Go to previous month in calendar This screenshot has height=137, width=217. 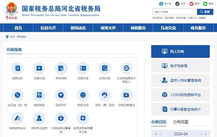pyautogui.click(x=161, y=134)
